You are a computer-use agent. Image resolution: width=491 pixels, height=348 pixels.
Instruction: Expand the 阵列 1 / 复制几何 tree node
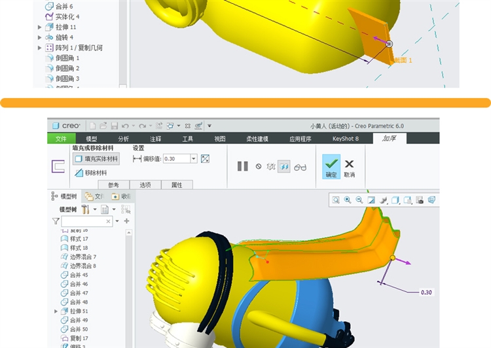[x=39, y=48]
